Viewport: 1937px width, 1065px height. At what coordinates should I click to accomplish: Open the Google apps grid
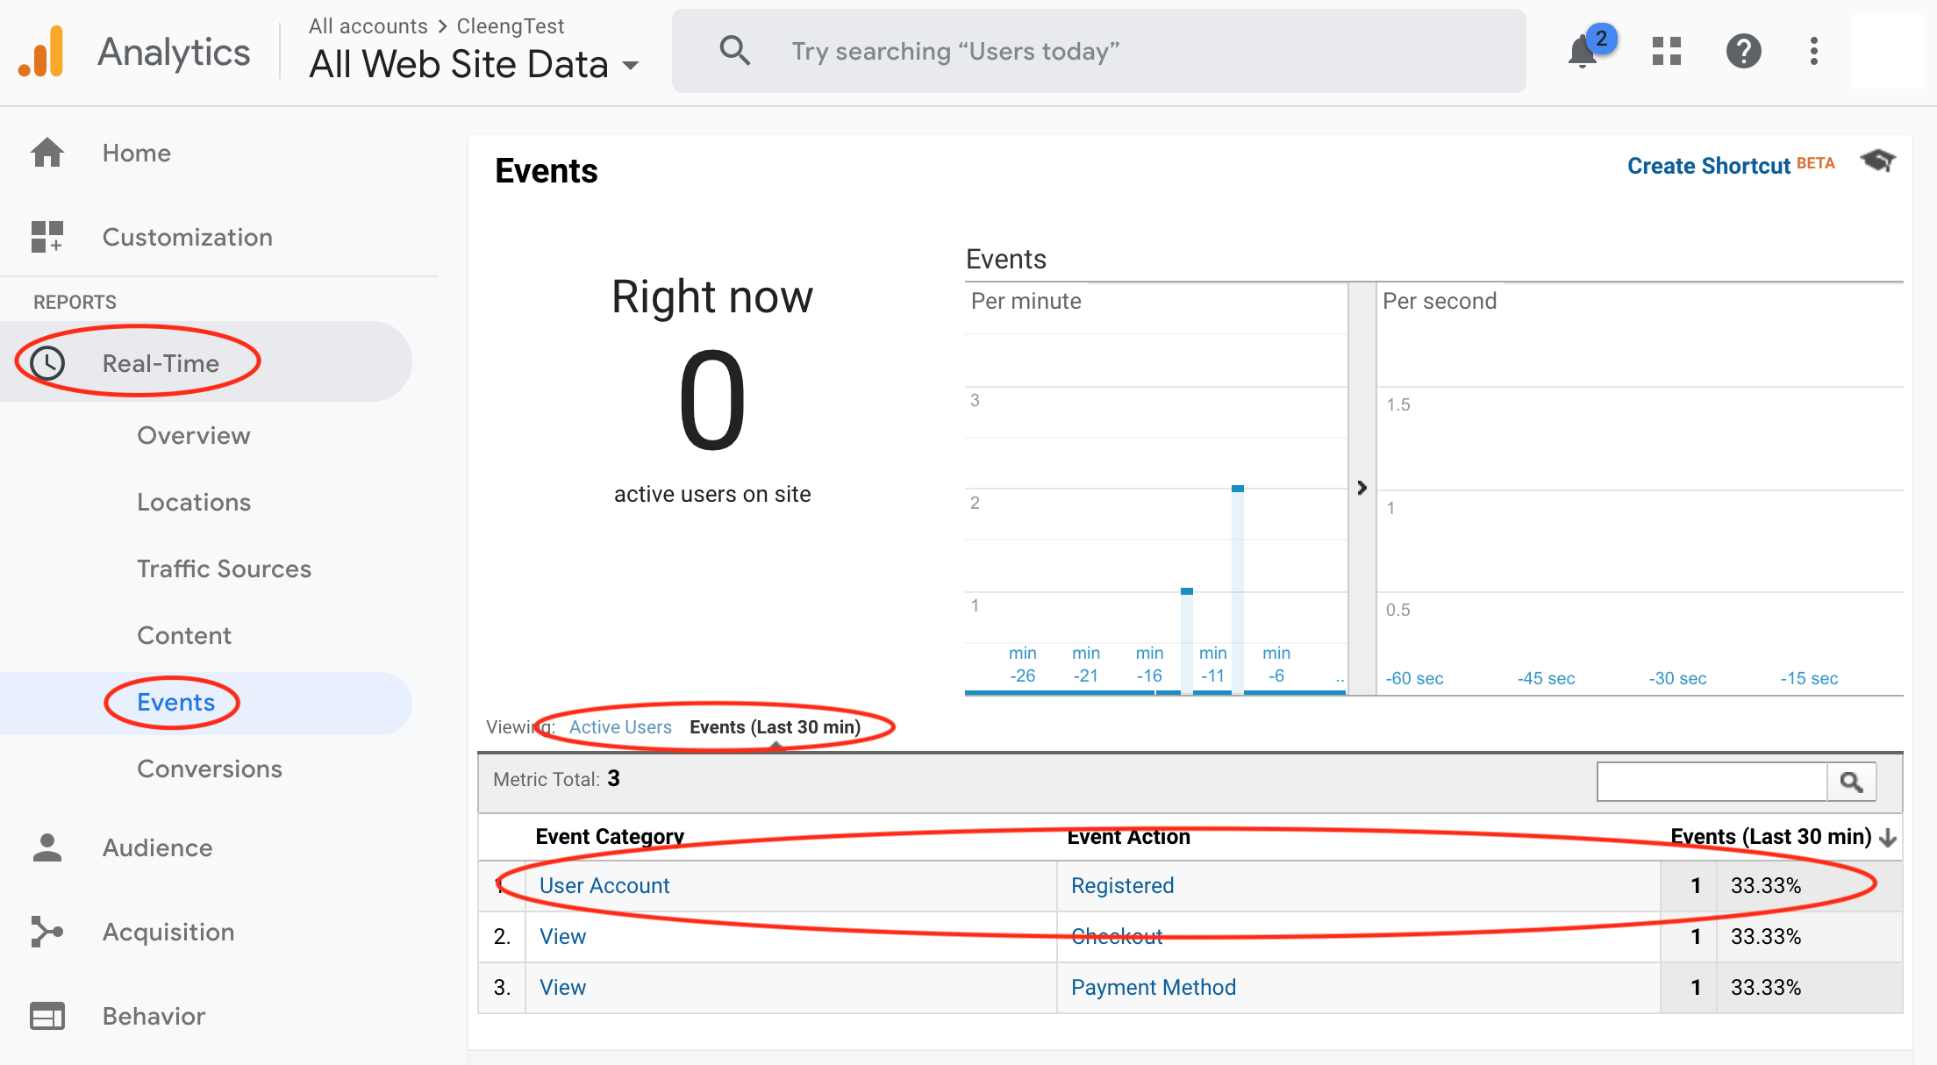(x=1667, y=51)
